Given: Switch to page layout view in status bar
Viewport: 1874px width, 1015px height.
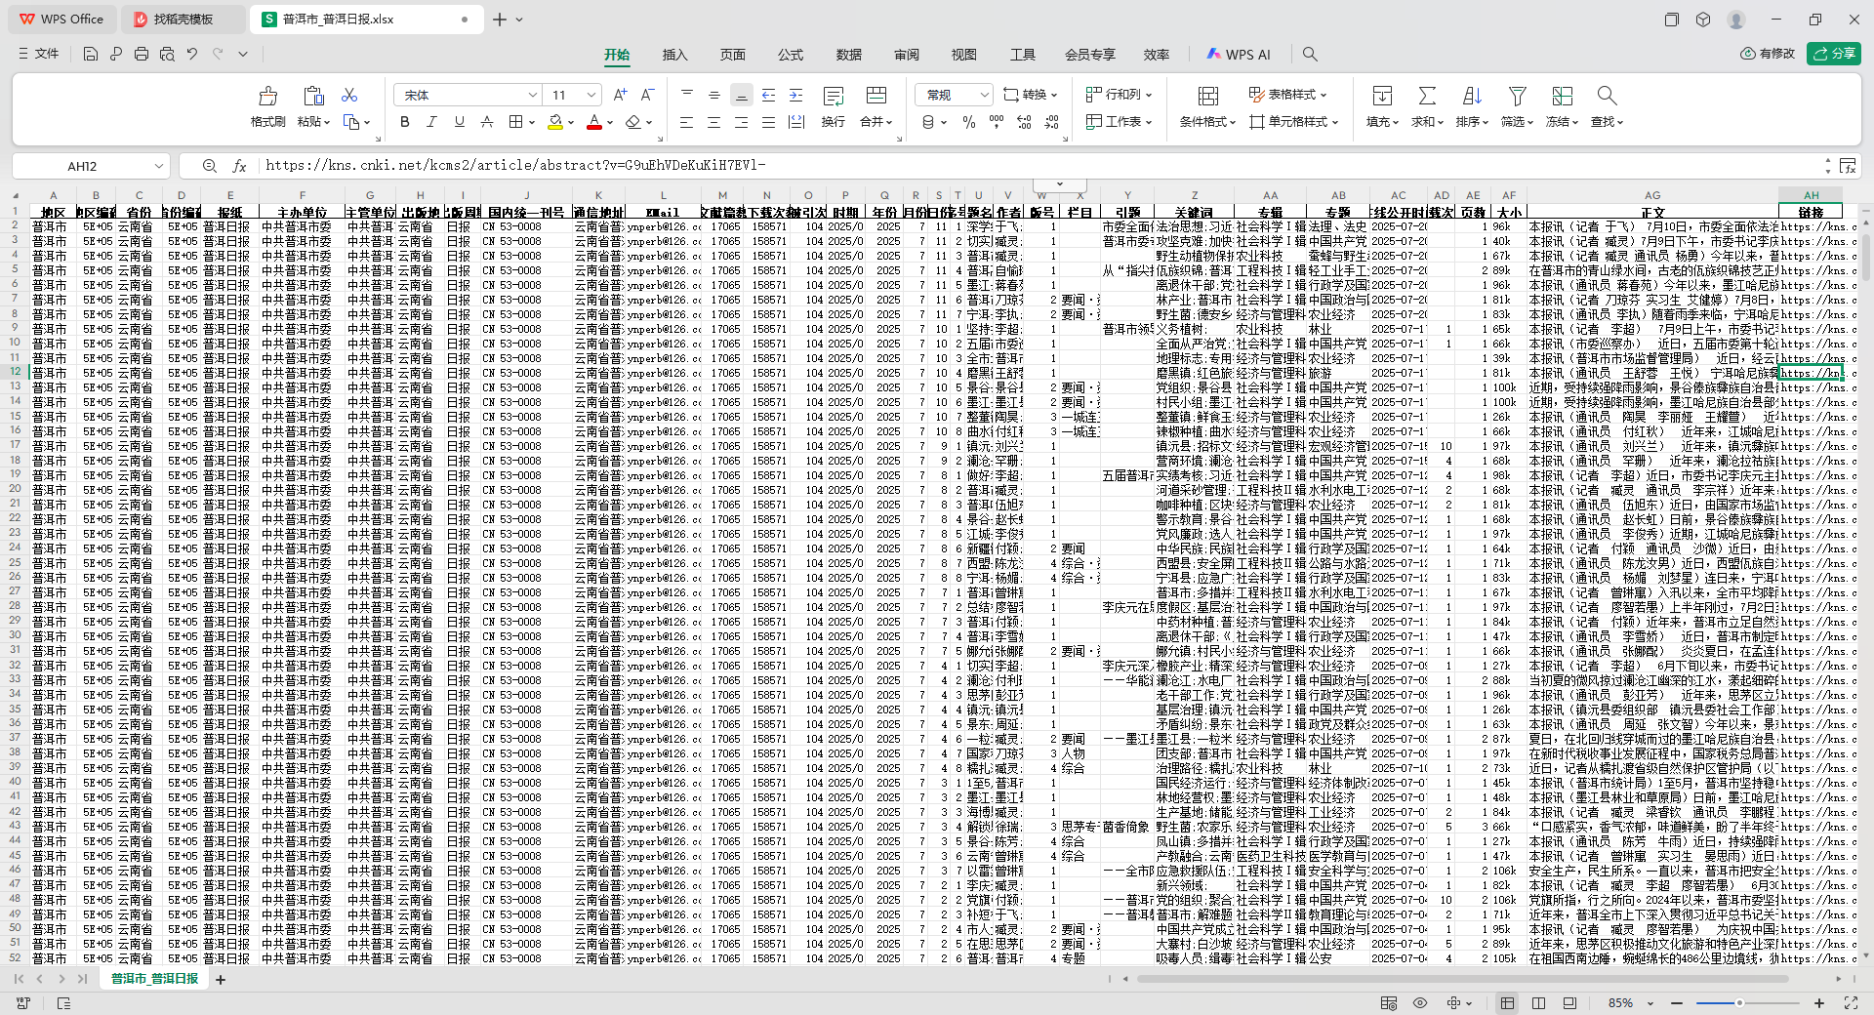Looking at the screenshot, I should tap(1538, 1003).
